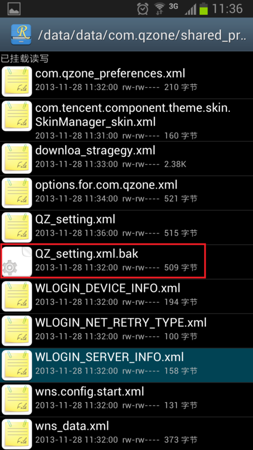Open the gear-icon QZ_setting.xml.bak file
The height and width of the screenshot is (450, 253).
tap(126, 261)
